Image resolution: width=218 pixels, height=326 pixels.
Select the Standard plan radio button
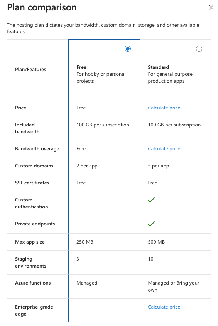199,49
